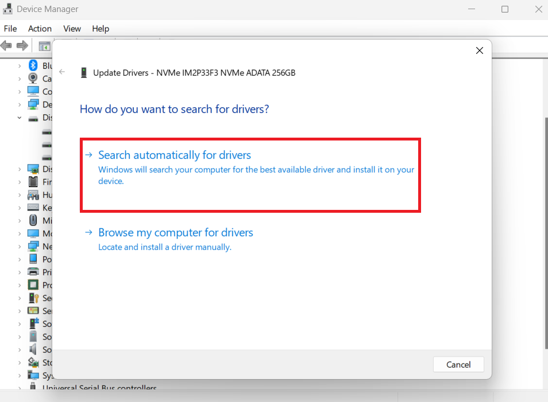548x402 pixels.
Task: Click the Software devices icon
Action: tap(33, 337)
